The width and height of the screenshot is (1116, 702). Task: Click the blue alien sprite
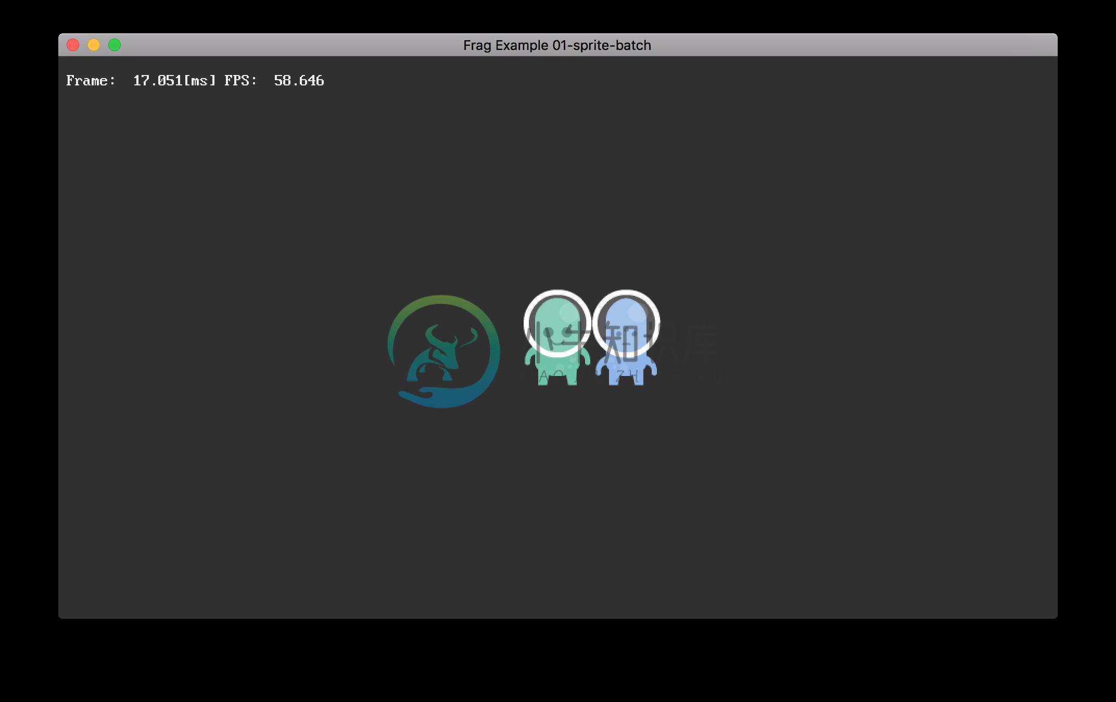(x=626, y=337)
